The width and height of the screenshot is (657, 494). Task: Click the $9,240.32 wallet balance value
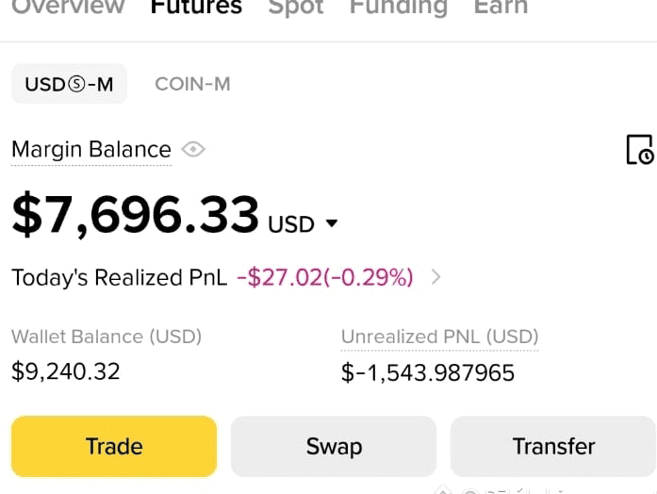[x=66, y=371]
